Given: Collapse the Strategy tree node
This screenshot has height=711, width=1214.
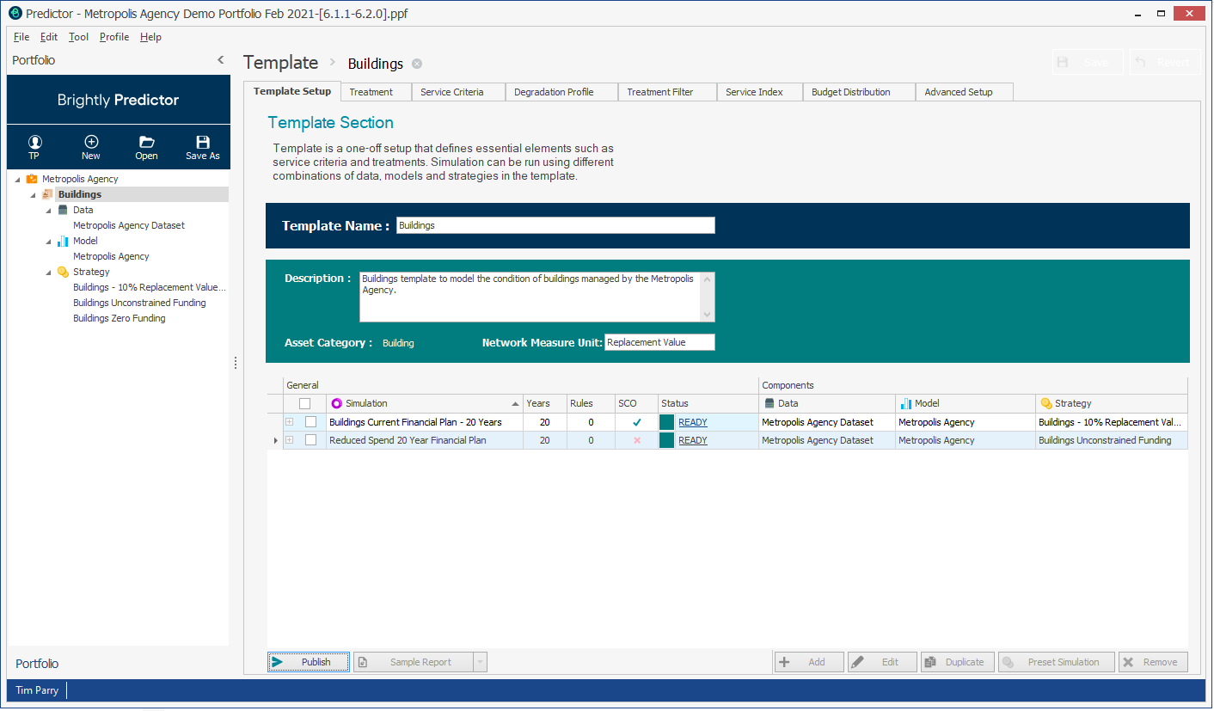Looking at the screenshot, I should tap(49, 272).
